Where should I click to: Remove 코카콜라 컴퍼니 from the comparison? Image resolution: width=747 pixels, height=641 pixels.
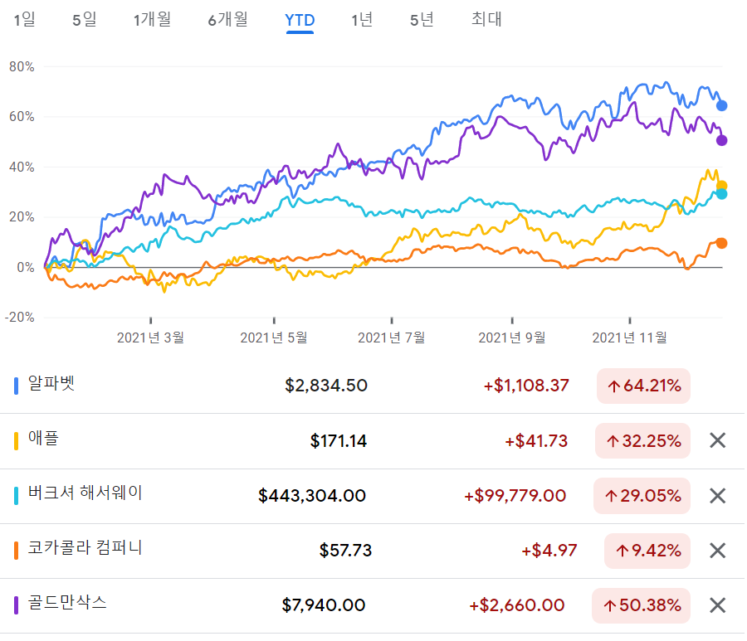[x=717, y=551]
